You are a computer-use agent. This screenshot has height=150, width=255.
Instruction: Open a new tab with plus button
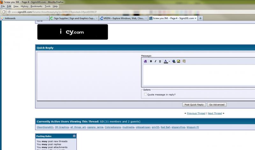coord(200,18)
